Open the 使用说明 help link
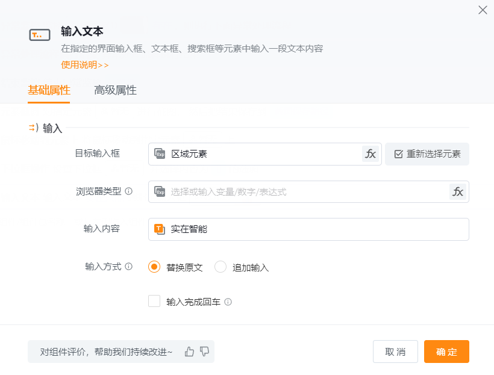 pos(84,65)
